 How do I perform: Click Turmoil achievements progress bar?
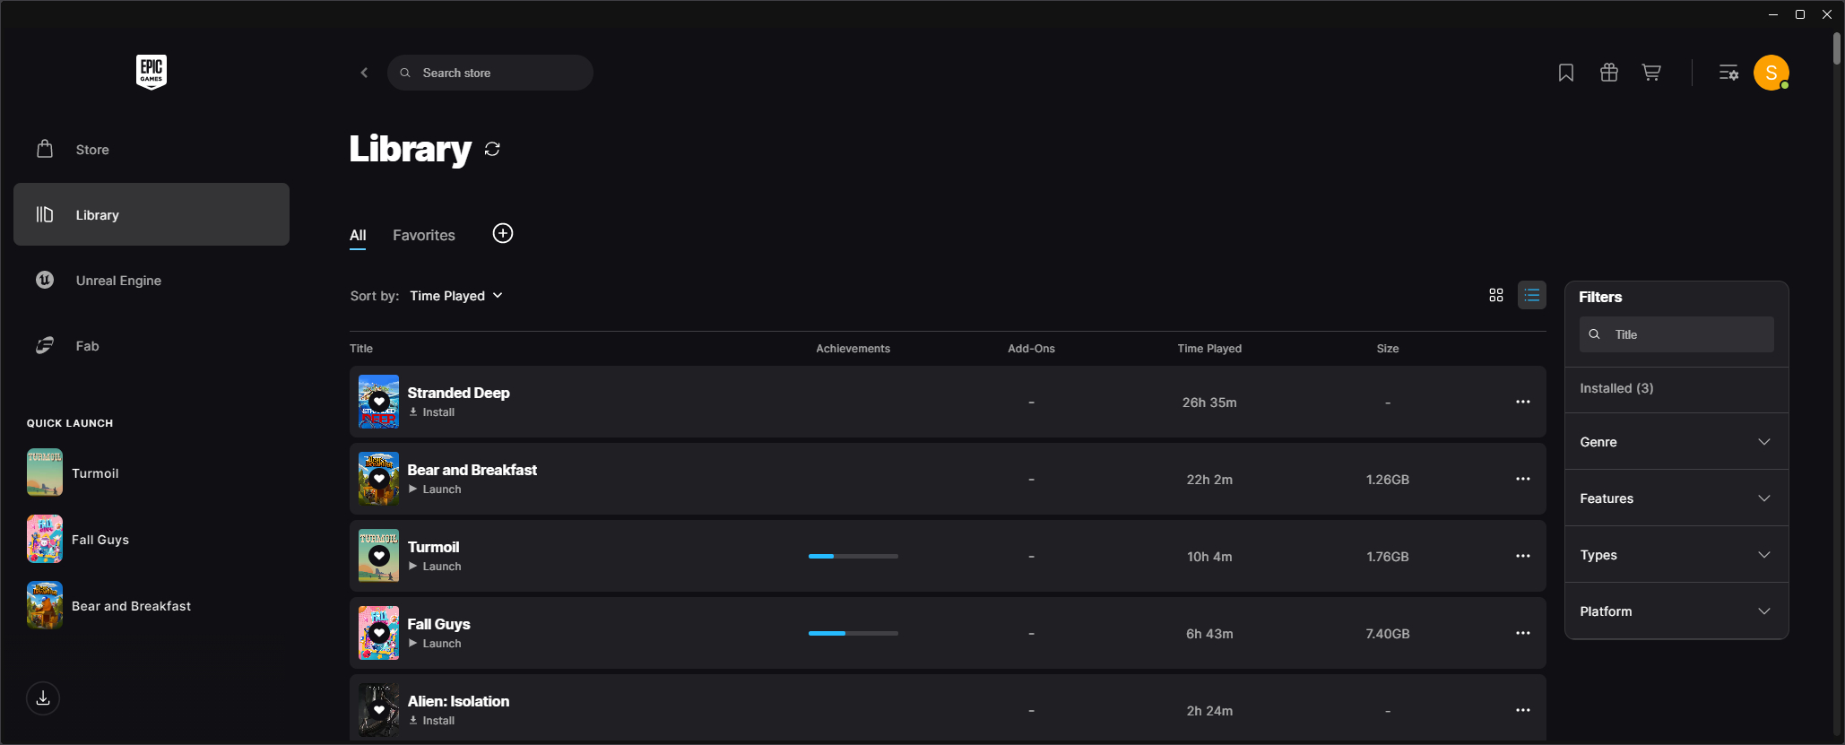tap(853, 556)
